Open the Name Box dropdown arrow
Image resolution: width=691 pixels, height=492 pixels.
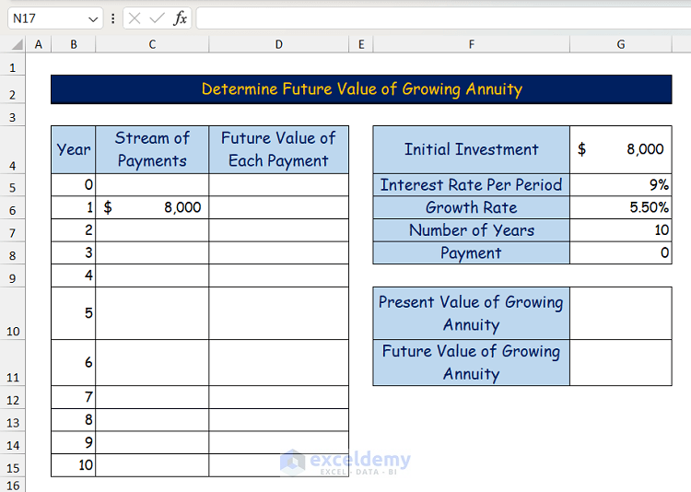pyautogui.click(x=93, y=19)
